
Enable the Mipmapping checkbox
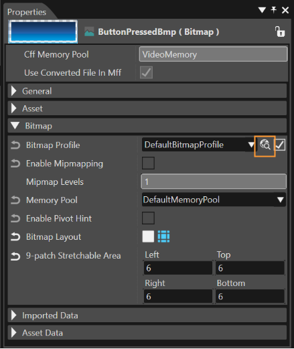coord(148,163)
